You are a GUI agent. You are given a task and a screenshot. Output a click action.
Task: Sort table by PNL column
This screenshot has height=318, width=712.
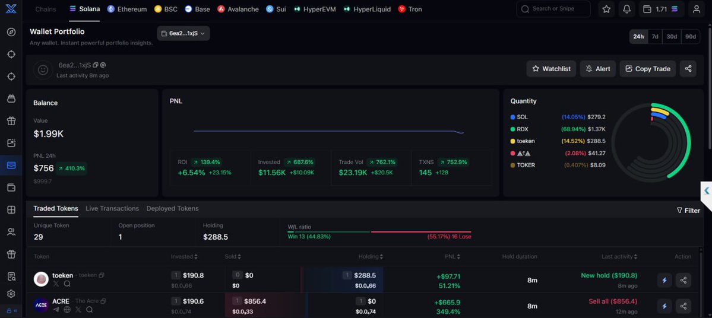[x=452, y=257]
